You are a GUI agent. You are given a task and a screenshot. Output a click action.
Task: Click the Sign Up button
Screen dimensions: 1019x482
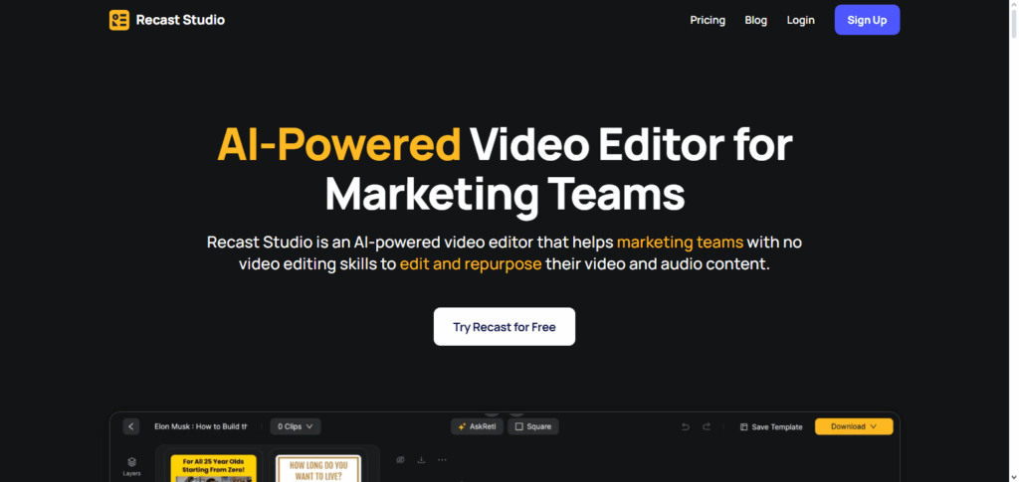pos(867,20)
